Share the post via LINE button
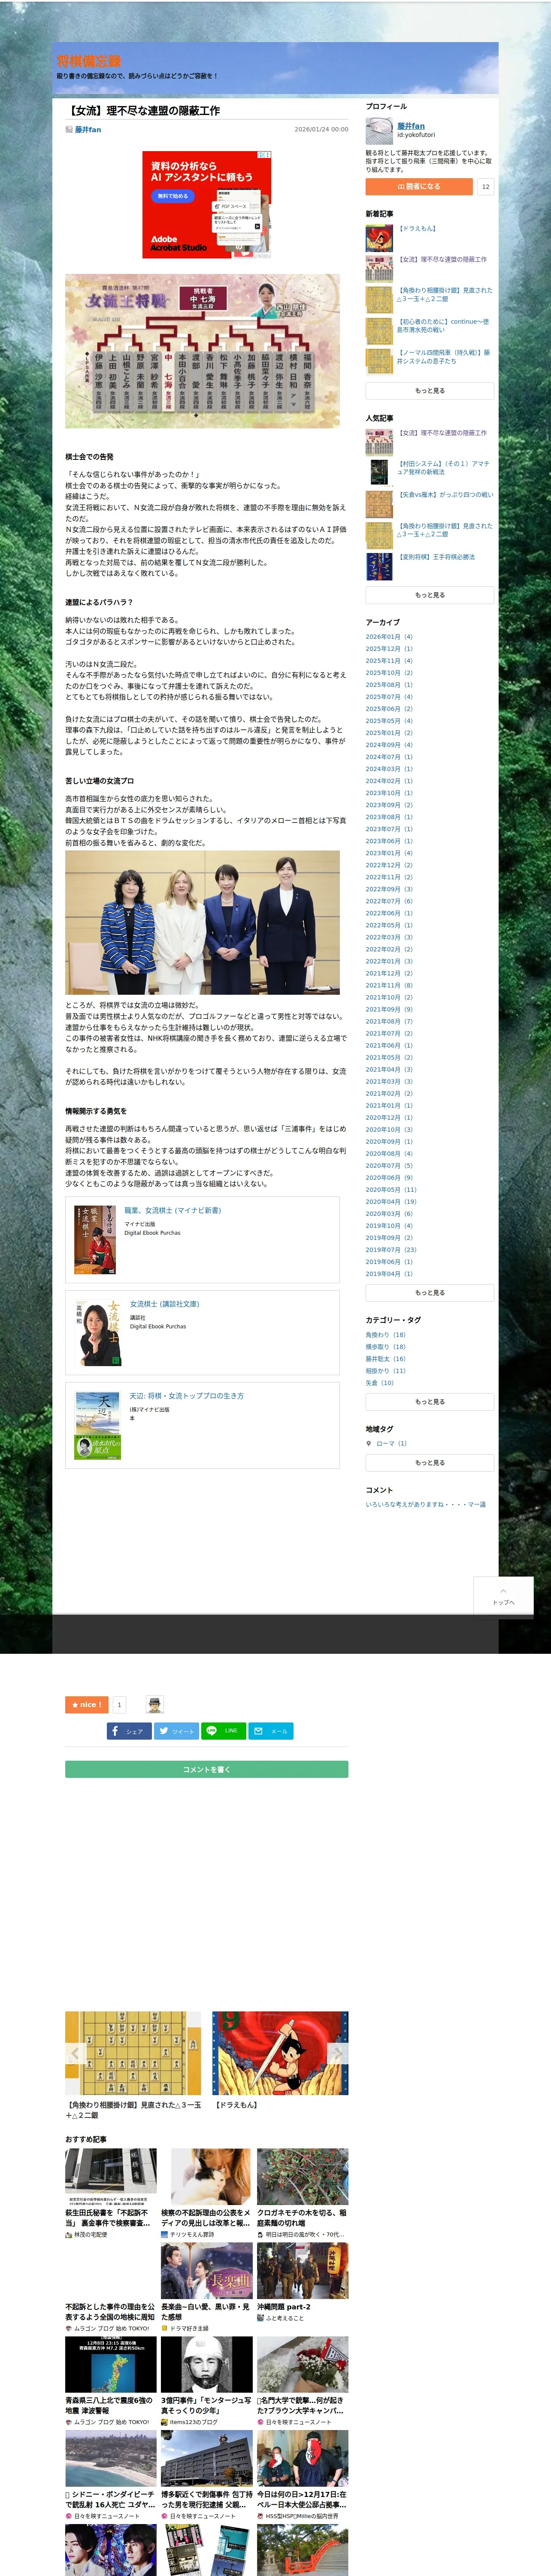This screenshot has width=551, height=2576. point(223,1731)
